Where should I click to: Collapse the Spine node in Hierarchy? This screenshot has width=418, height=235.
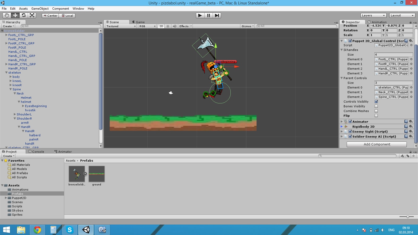[10, 89]
